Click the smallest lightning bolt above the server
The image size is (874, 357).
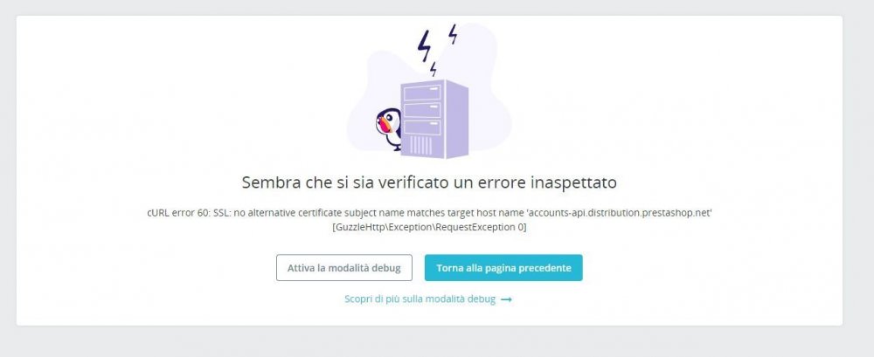pos(434,69)
